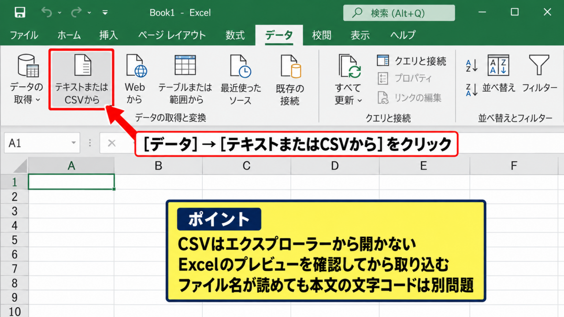564x317 pixels.
Task: Click the three-dot formula bar handle
Action: (x=90, y=143)
